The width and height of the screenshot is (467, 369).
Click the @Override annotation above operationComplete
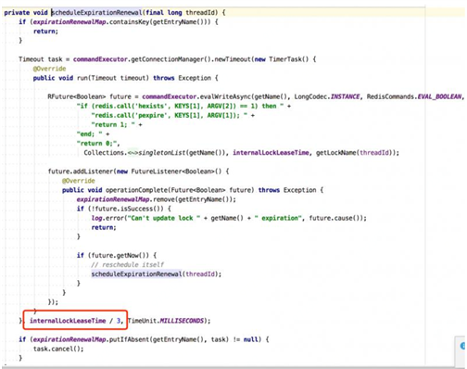pyautogui.click(x=79, y=181)
